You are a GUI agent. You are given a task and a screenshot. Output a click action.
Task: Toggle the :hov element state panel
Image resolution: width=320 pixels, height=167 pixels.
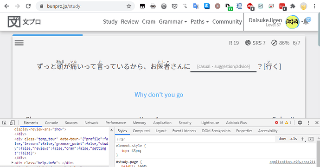pyautogui.click(x=282, y=139)
